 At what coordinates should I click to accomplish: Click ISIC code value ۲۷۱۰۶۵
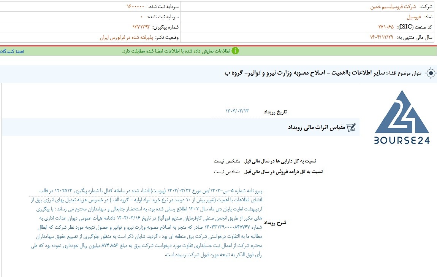pyautogui.click(x=386, y=27)
